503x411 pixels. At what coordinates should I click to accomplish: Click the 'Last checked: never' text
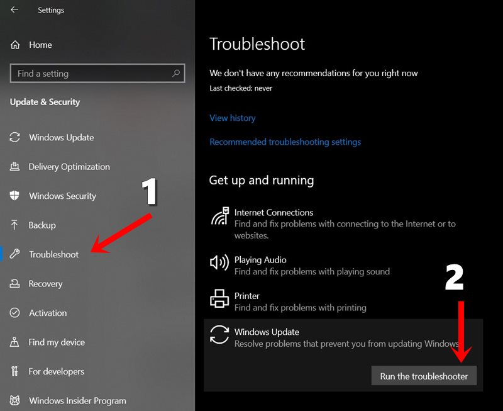click(x=241, y=88)
